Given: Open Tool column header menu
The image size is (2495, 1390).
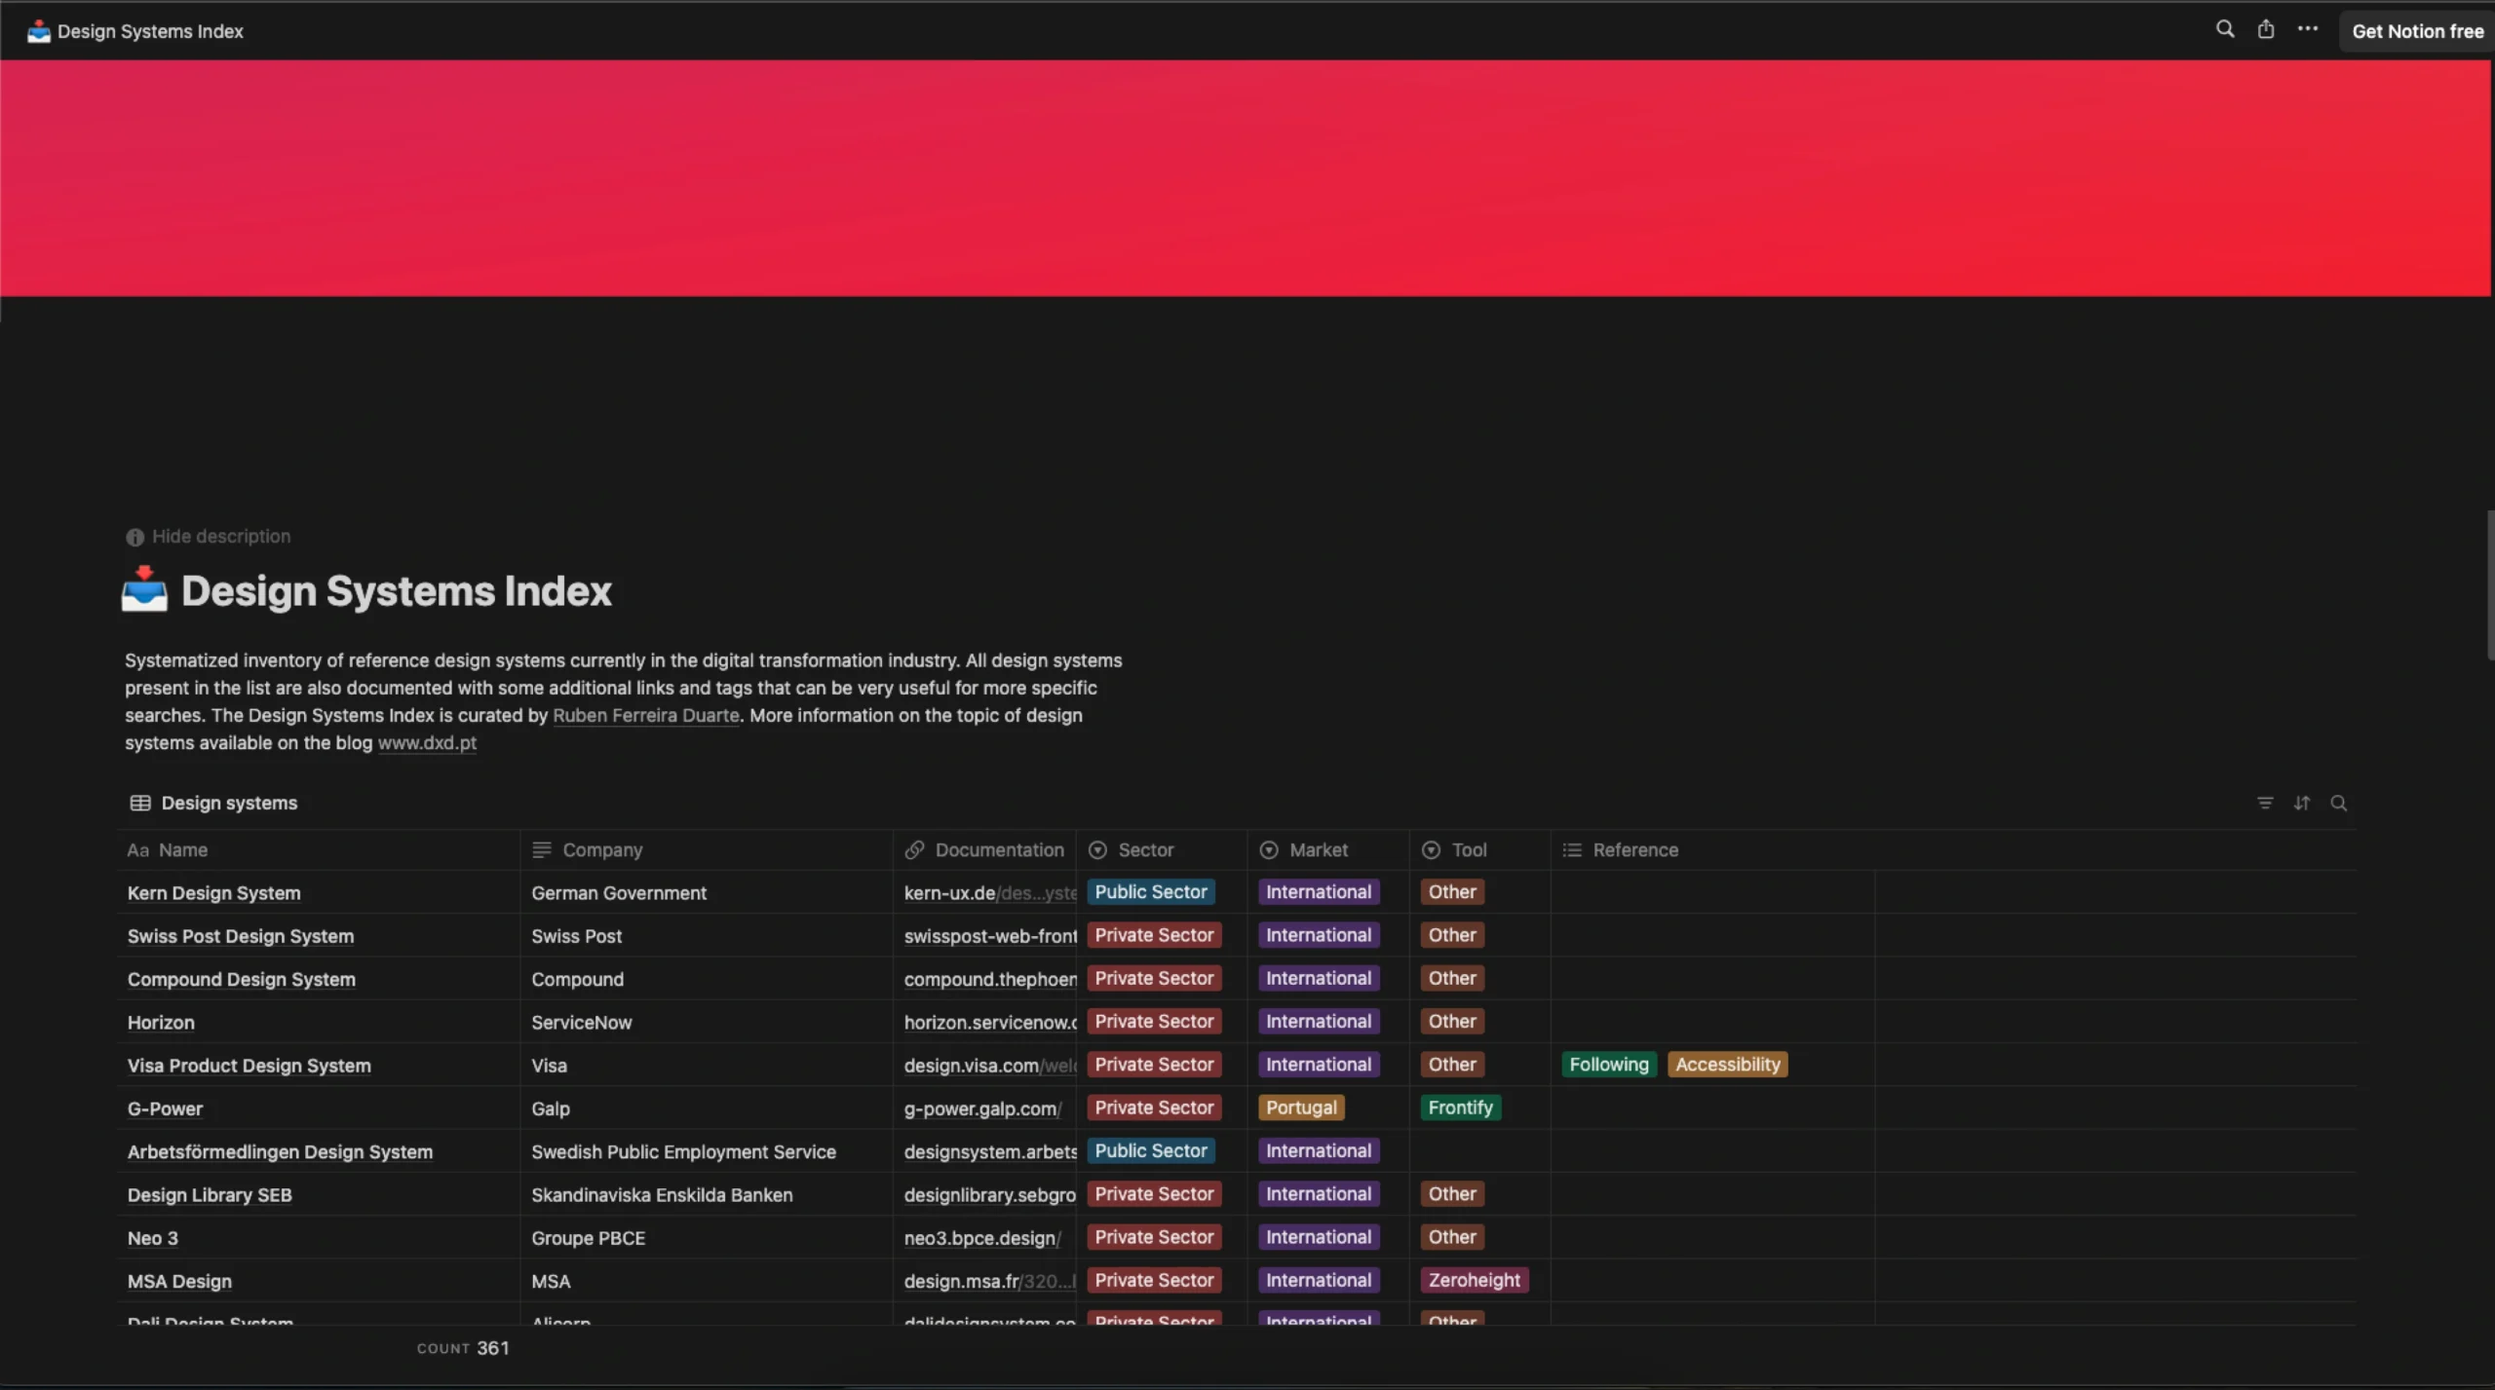Looking at the screenshot, I should pos(1479,849).
